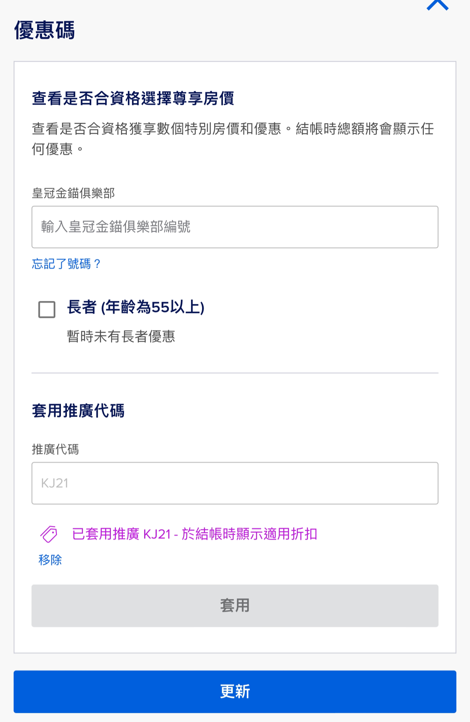Open the 忘記了號碼？ link

(66, 264)
